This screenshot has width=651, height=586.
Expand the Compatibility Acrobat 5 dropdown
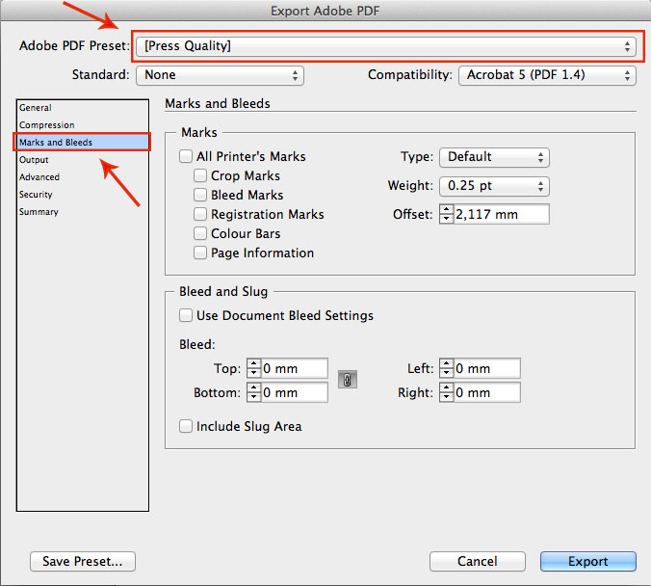point(547,75)
